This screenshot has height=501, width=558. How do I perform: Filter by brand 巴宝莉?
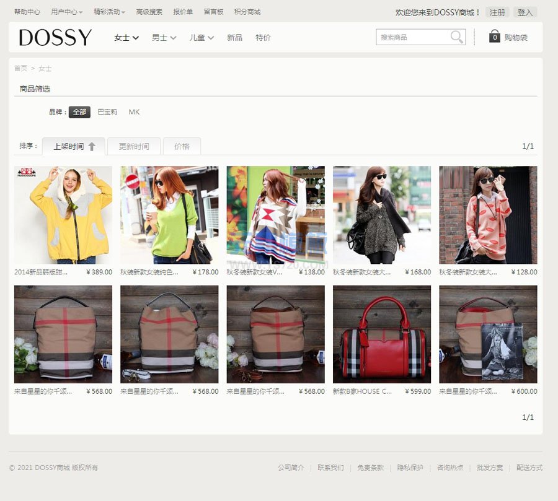coord(107,112)
